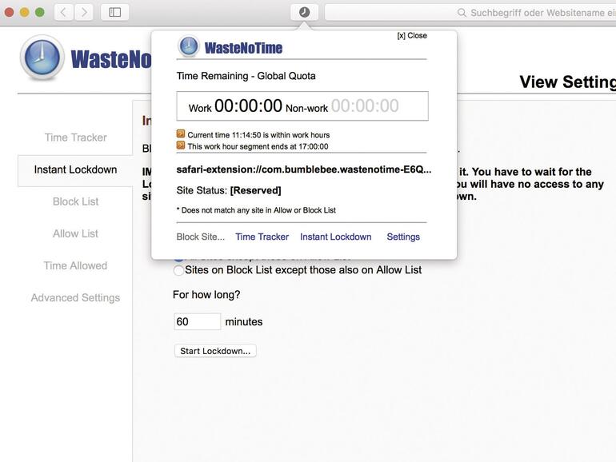Image resolution: width=616 pixels, height=462 pixels.
Task: Select Instant Lockdown sidebar tab
Action: (75, 169)
